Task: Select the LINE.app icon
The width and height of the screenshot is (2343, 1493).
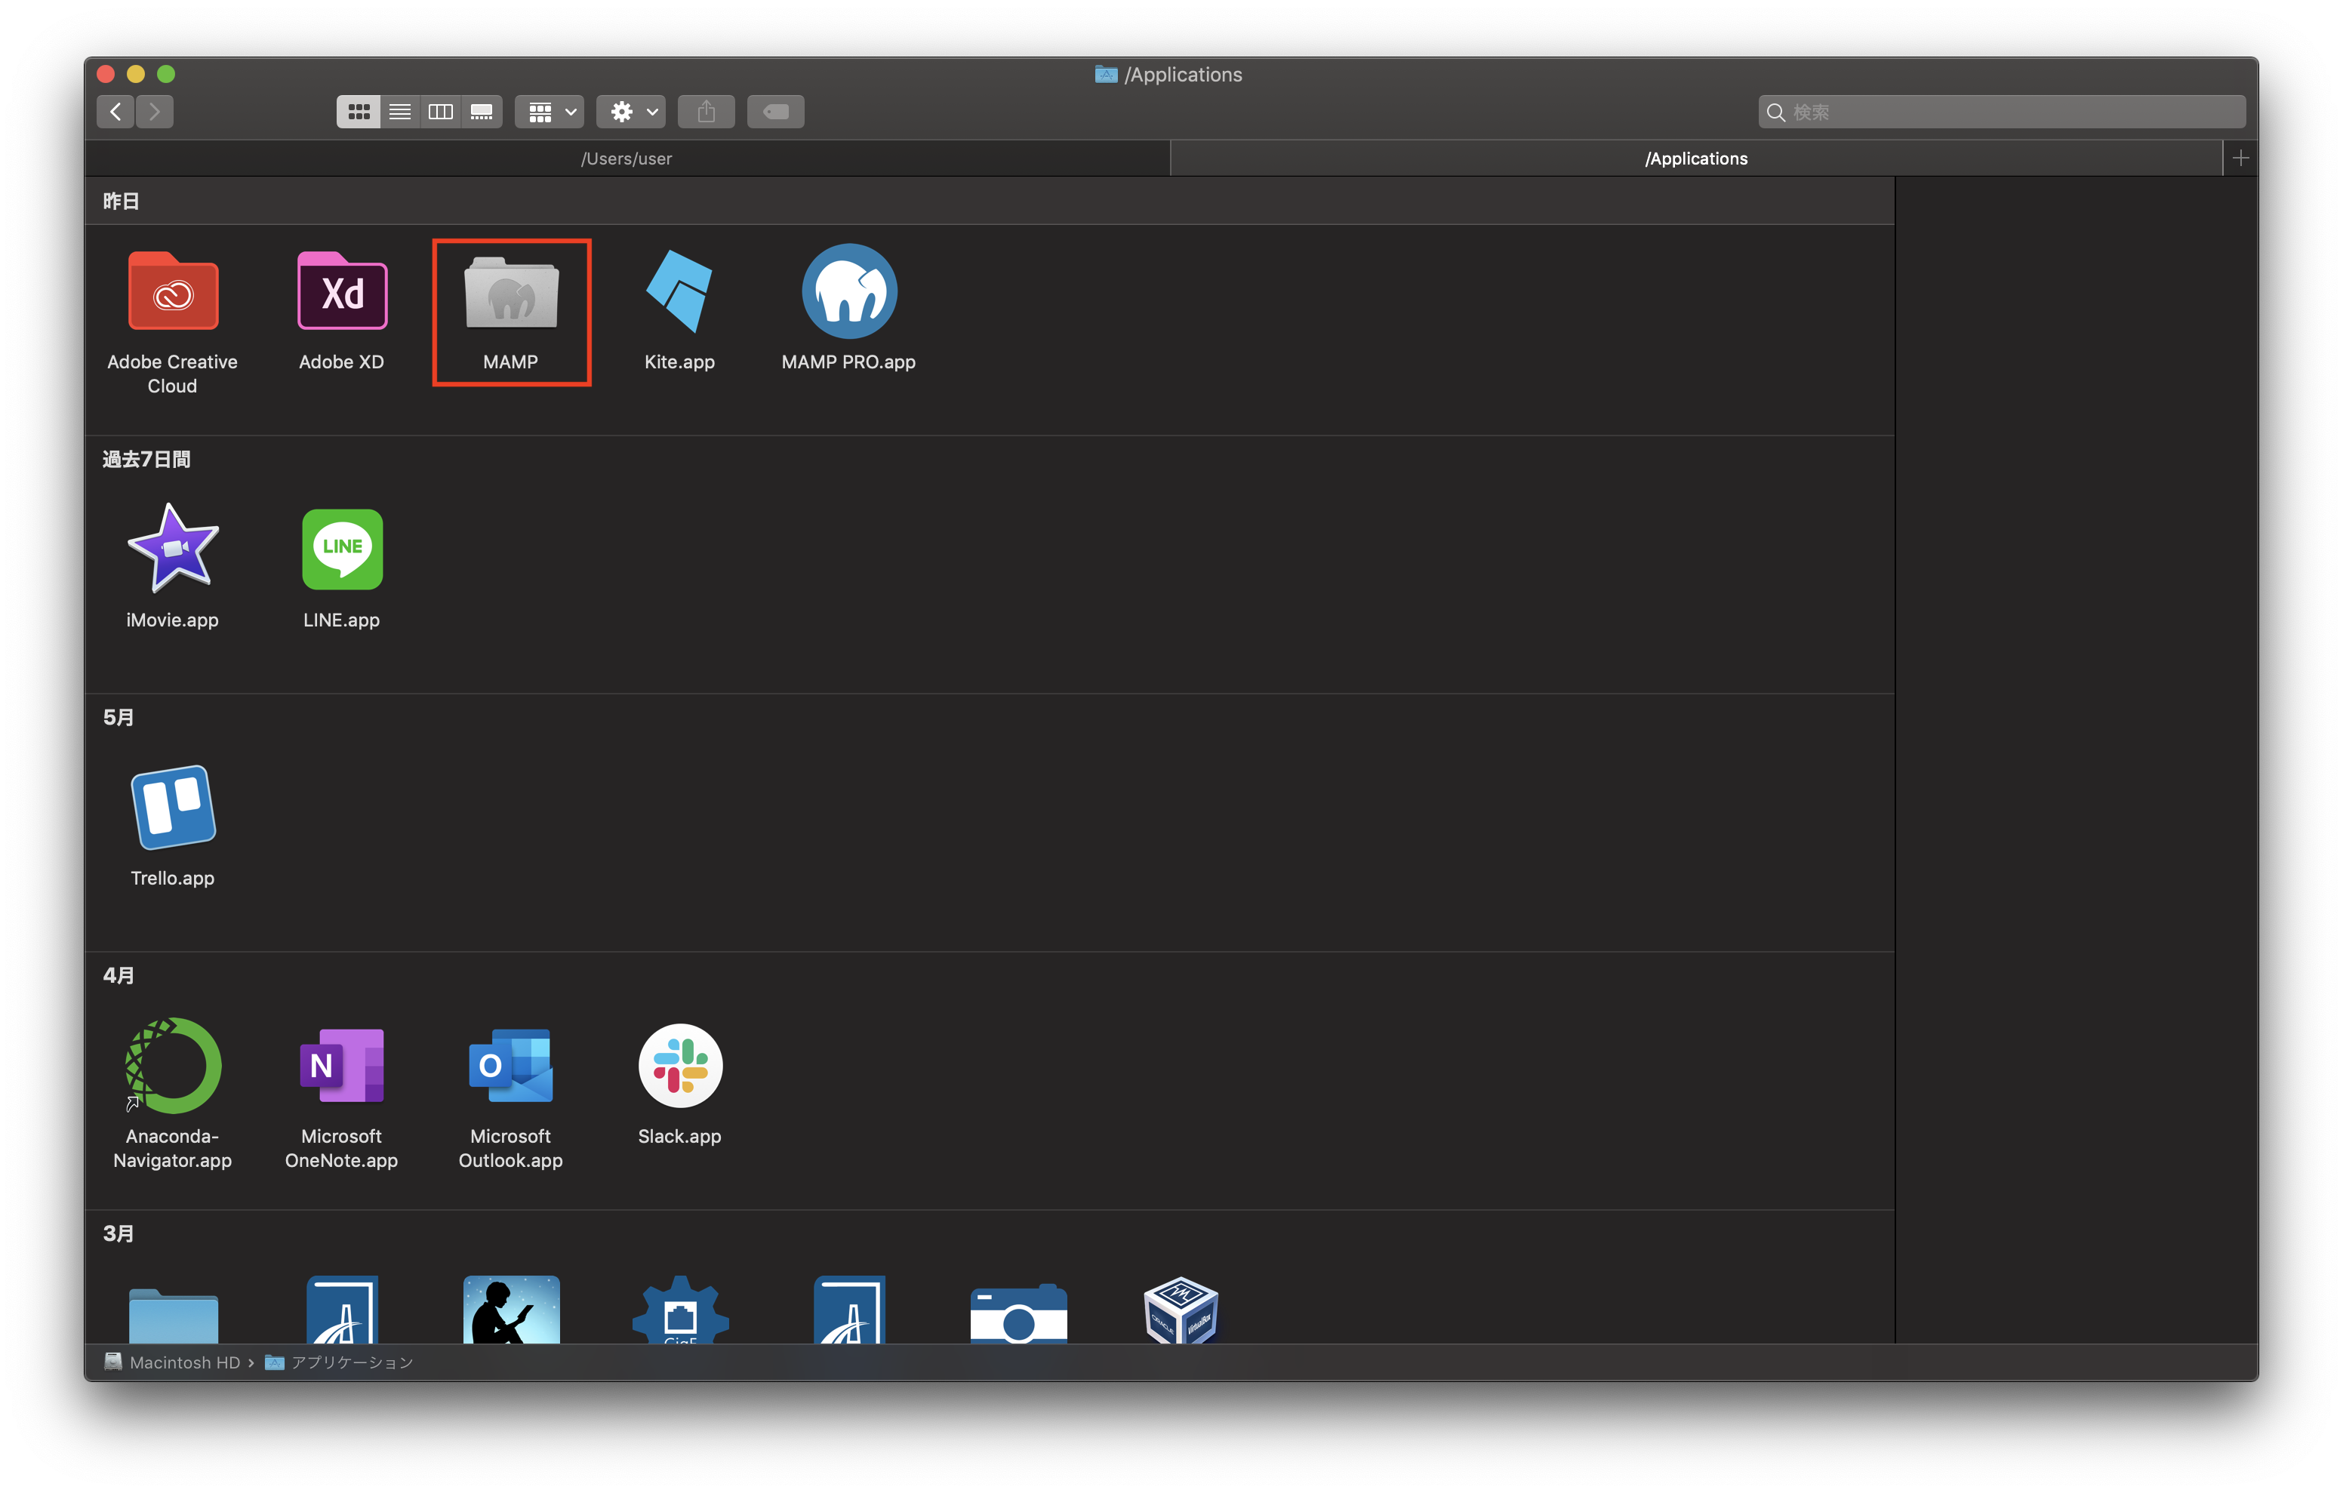Action: click(x=341, y=549)
